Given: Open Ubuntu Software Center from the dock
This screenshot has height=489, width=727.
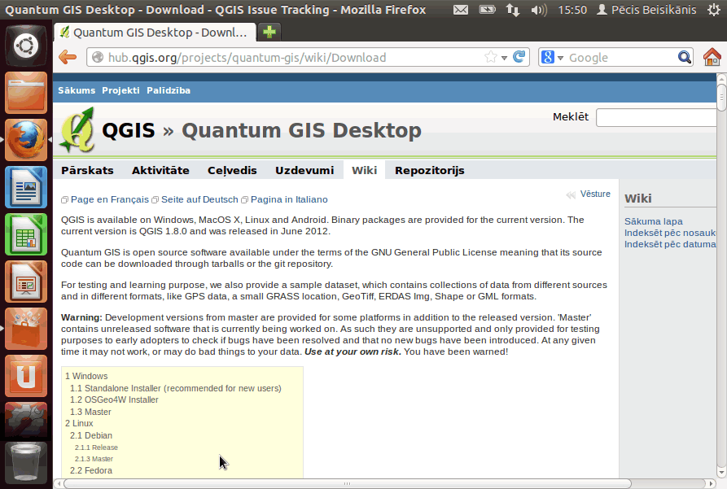Looking at the screenshot, I should click(x=26, y=329).
